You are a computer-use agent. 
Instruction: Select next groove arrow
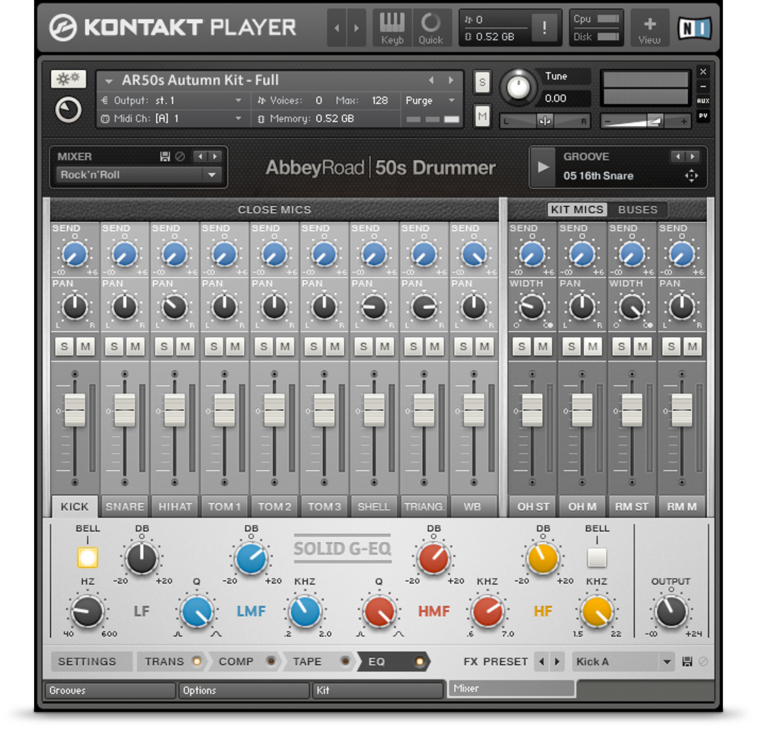click(693, 156)
